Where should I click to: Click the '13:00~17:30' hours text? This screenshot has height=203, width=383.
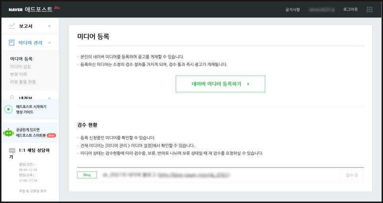(28, 180)
